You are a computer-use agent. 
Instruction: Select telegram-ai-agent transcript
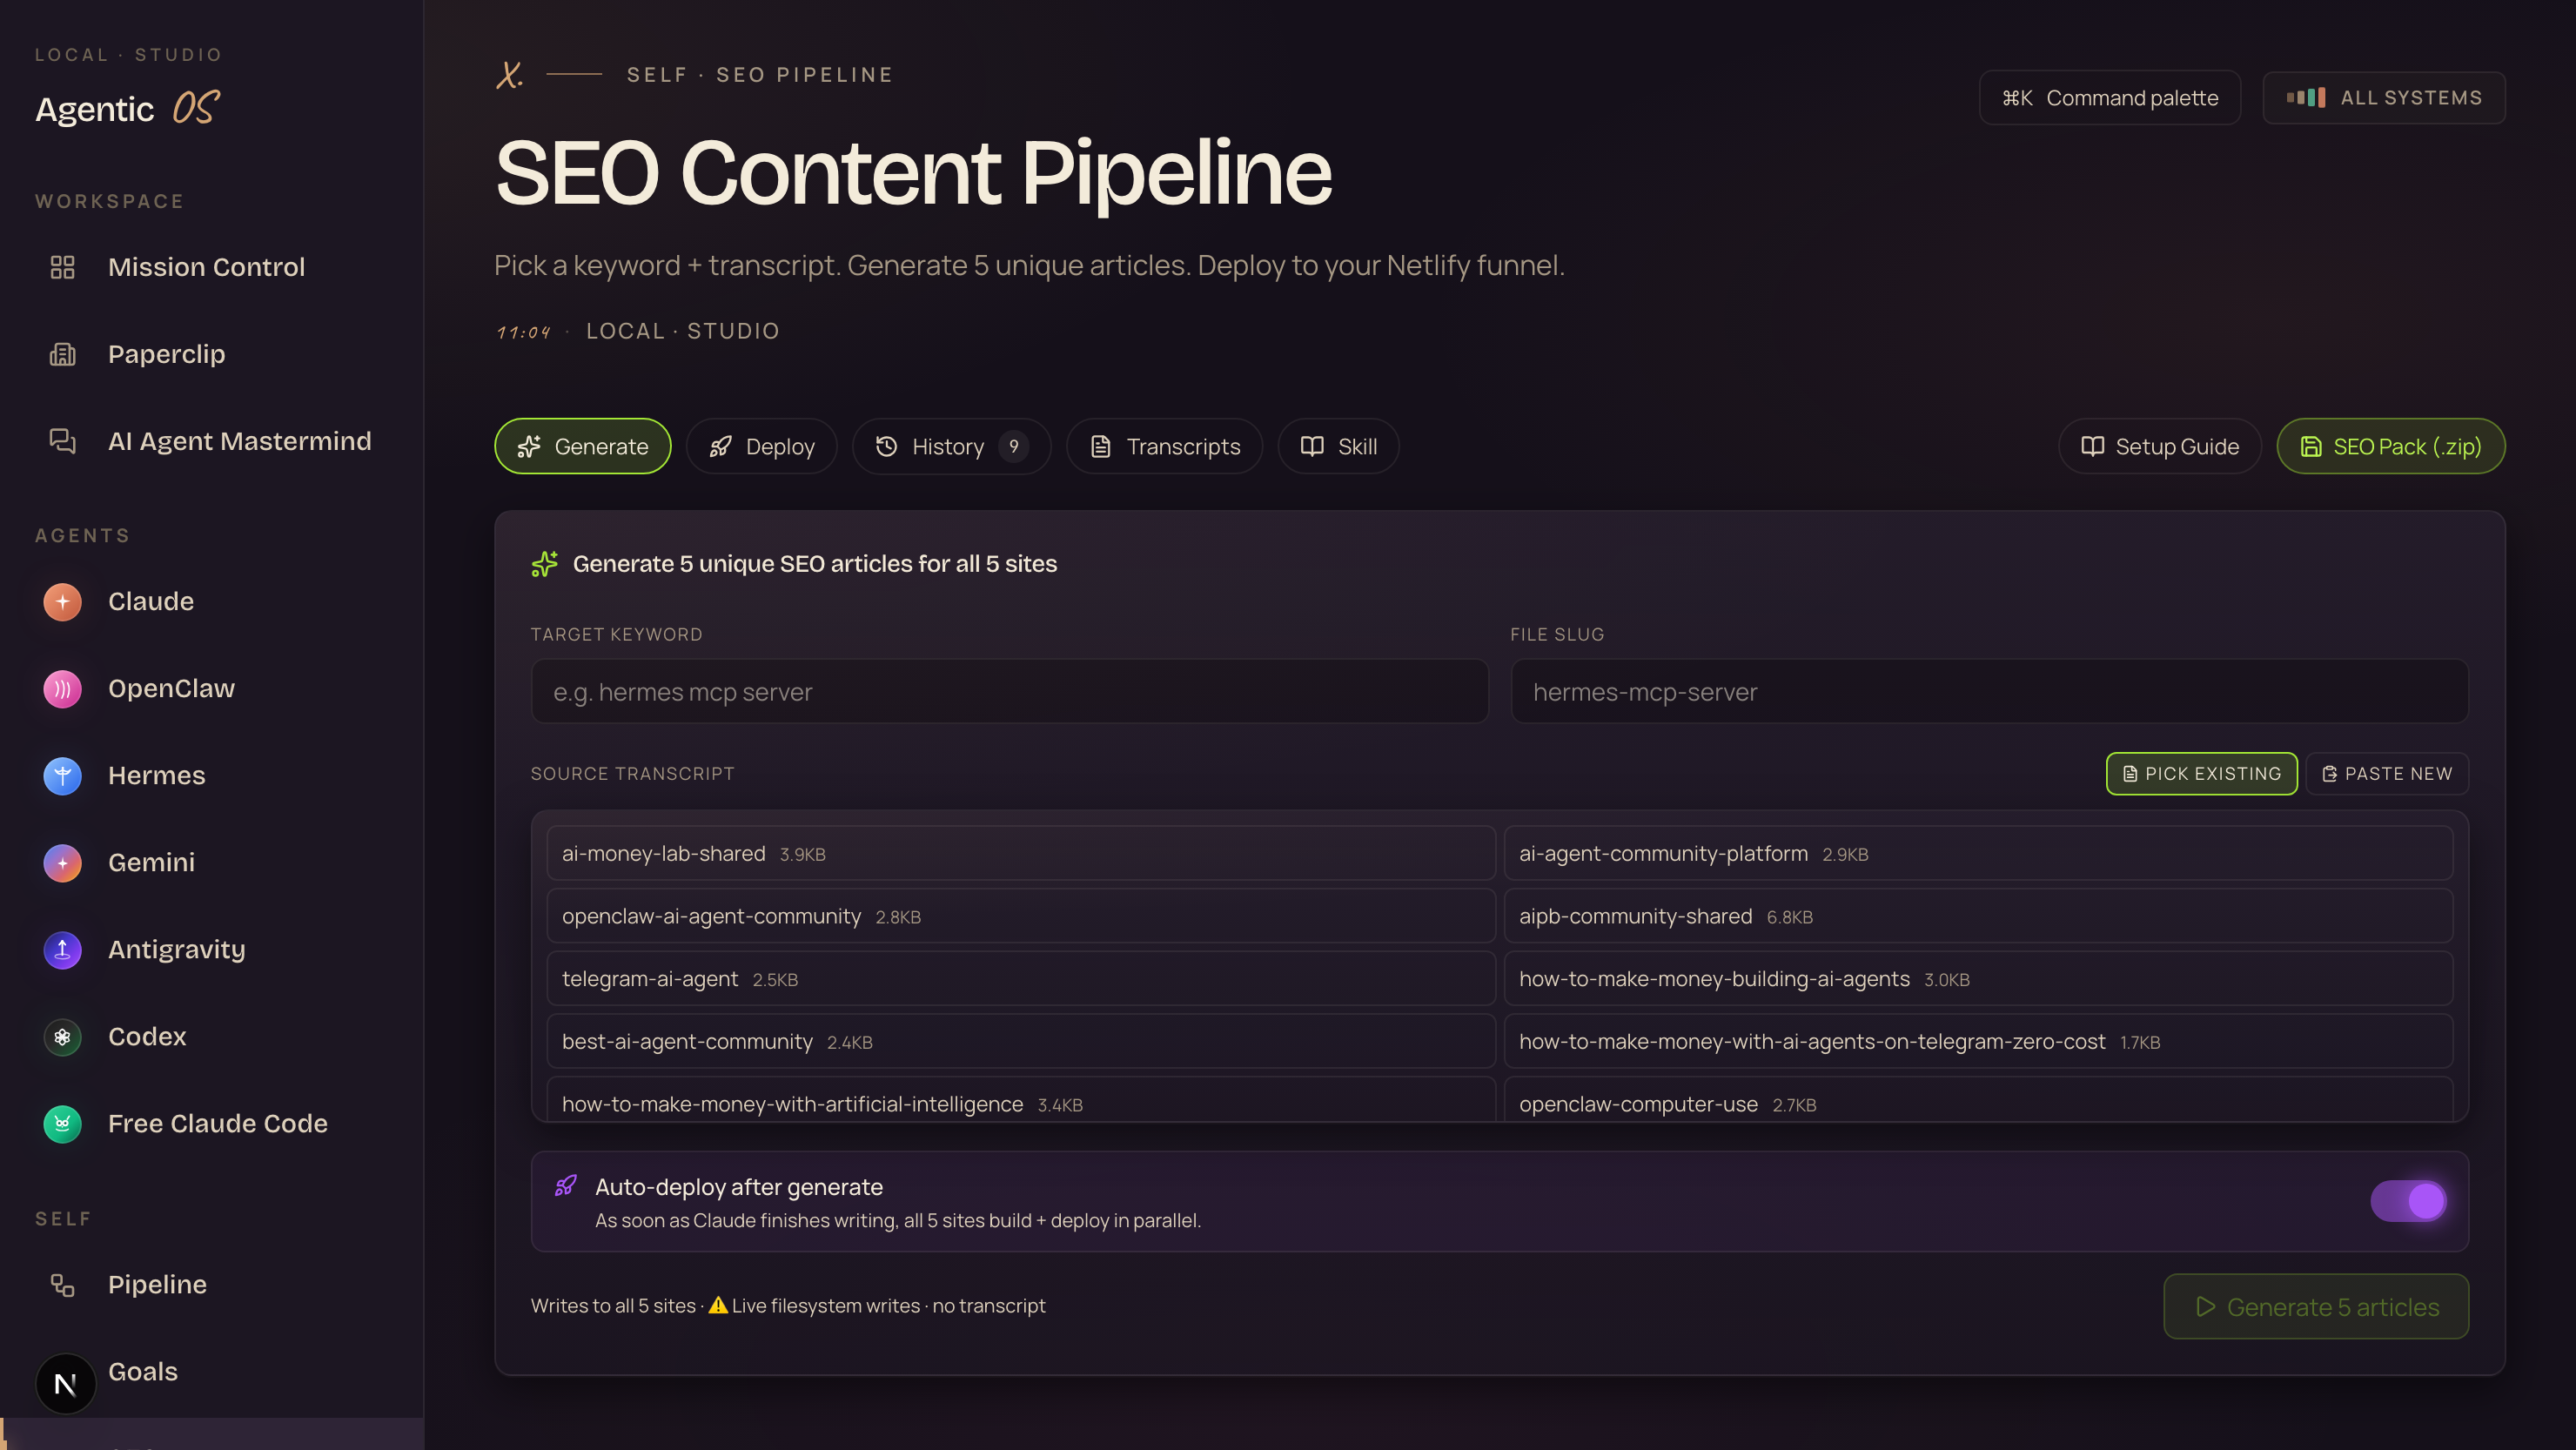pos(1020,979)
